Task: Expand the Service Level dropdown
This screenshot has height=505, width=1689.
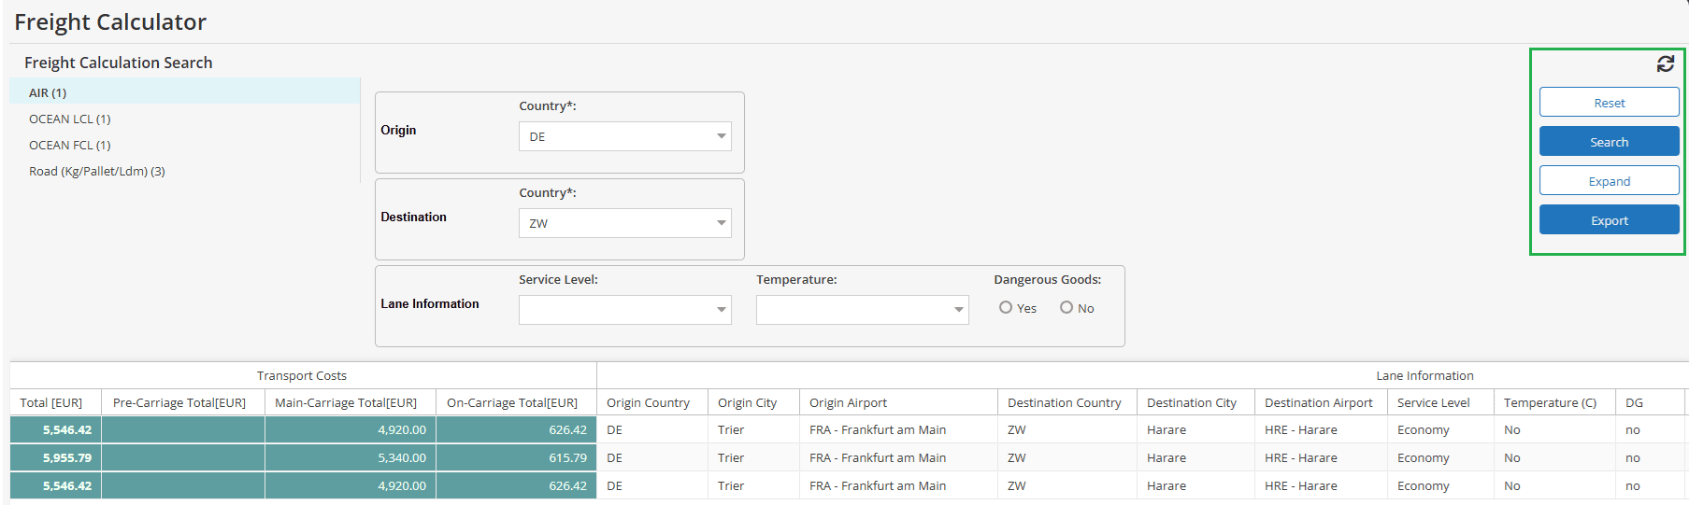Action: pyautogui.click(x=625, y=310)
